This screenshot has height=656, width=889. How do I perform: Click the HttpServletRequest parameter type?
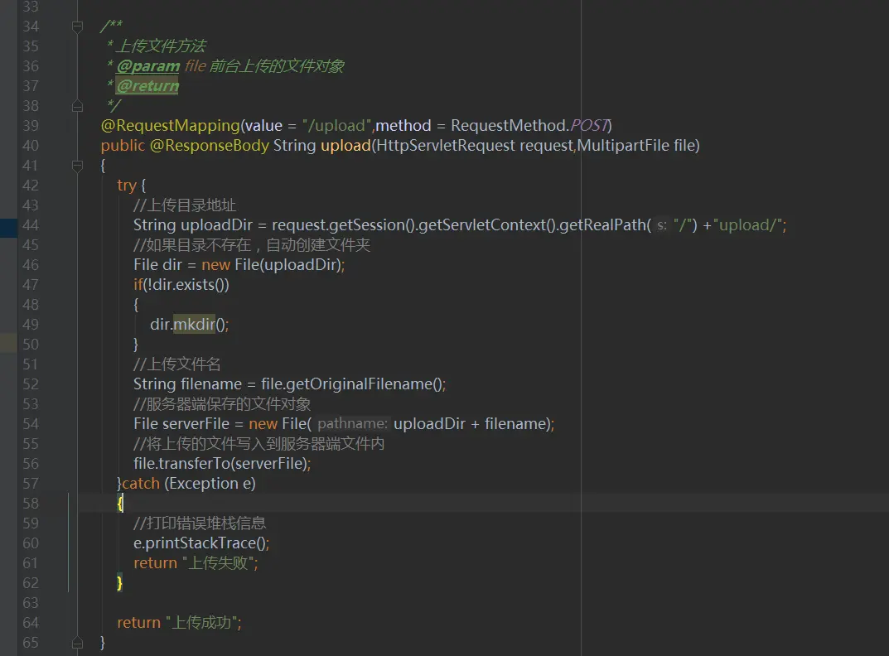tap(446, 146)
